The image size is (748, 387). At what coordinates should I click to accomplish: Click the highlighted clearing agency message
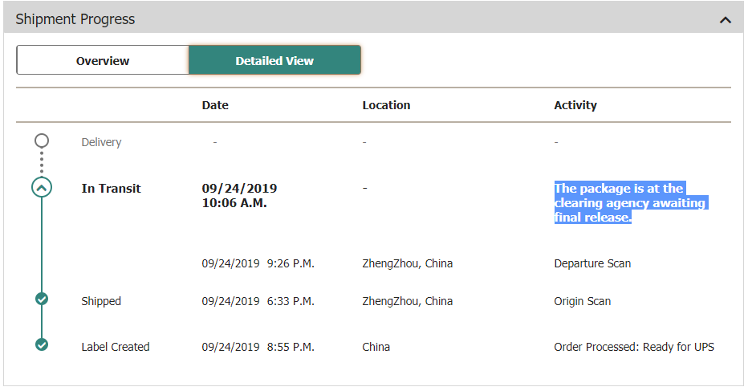pyautogui.click(x=629, y=203)
